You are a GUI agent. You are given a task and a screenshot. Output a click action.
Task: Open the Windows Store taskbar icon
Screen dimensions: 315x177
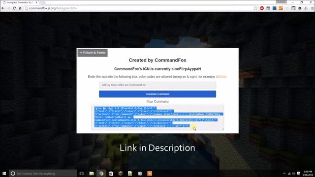111,174
